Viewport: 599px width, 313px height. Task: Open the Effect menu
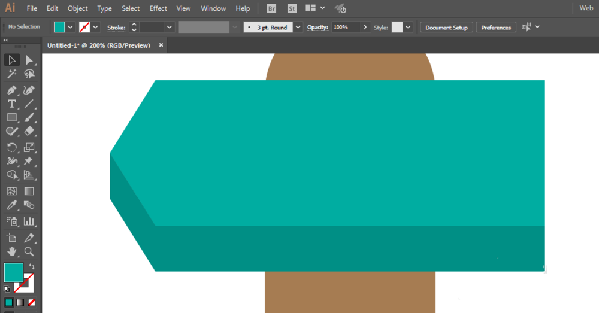tap(158, 8)
